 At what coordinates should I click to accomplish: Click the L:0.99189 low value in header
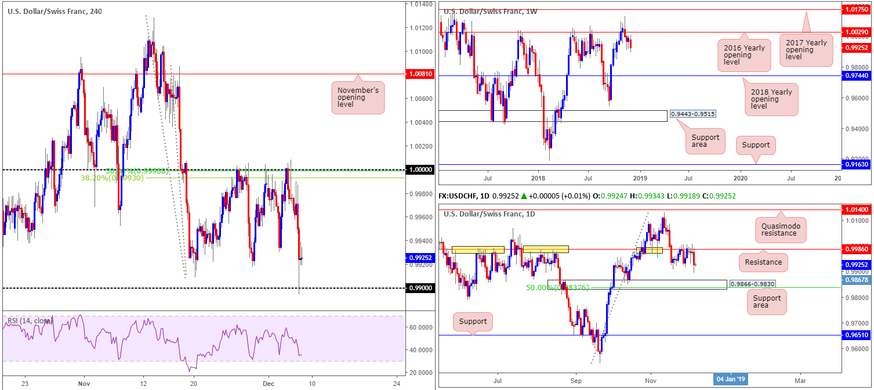(684, 196)
